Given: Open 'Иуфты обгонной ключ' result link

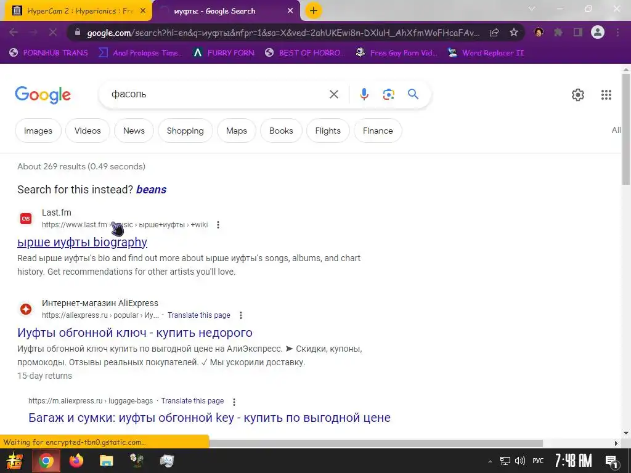Looking at the screenshot, I should (x=135, y=333).
